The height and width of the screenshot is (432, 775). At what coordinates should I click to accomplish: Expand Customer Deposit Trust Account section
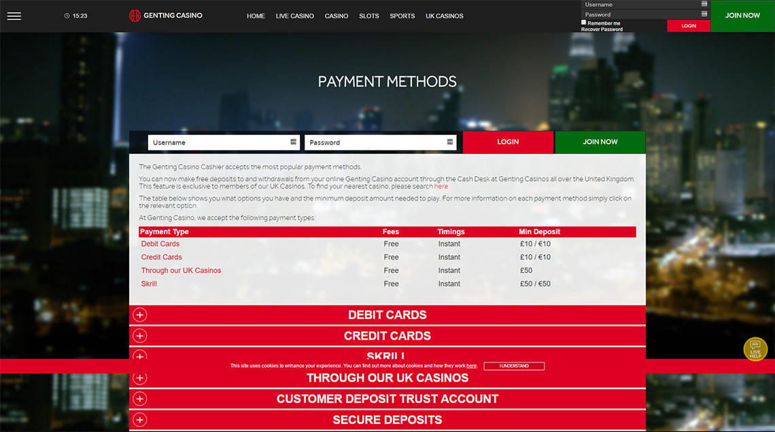tap(387, 399)
